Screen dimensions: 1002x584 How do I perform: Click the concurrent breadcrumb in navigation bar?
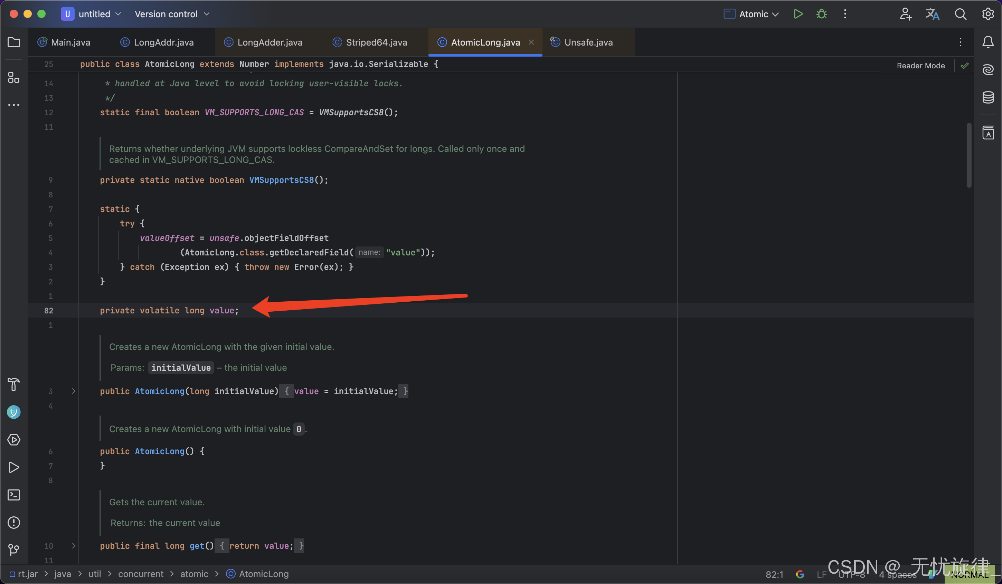(x=140, y=574)
